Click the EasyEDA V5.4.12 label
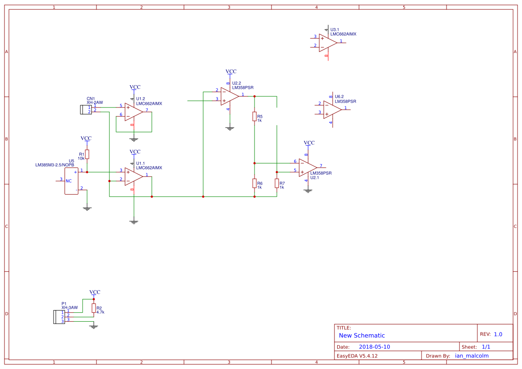Screen dimensions: 522x369 [x=357, y=356]
